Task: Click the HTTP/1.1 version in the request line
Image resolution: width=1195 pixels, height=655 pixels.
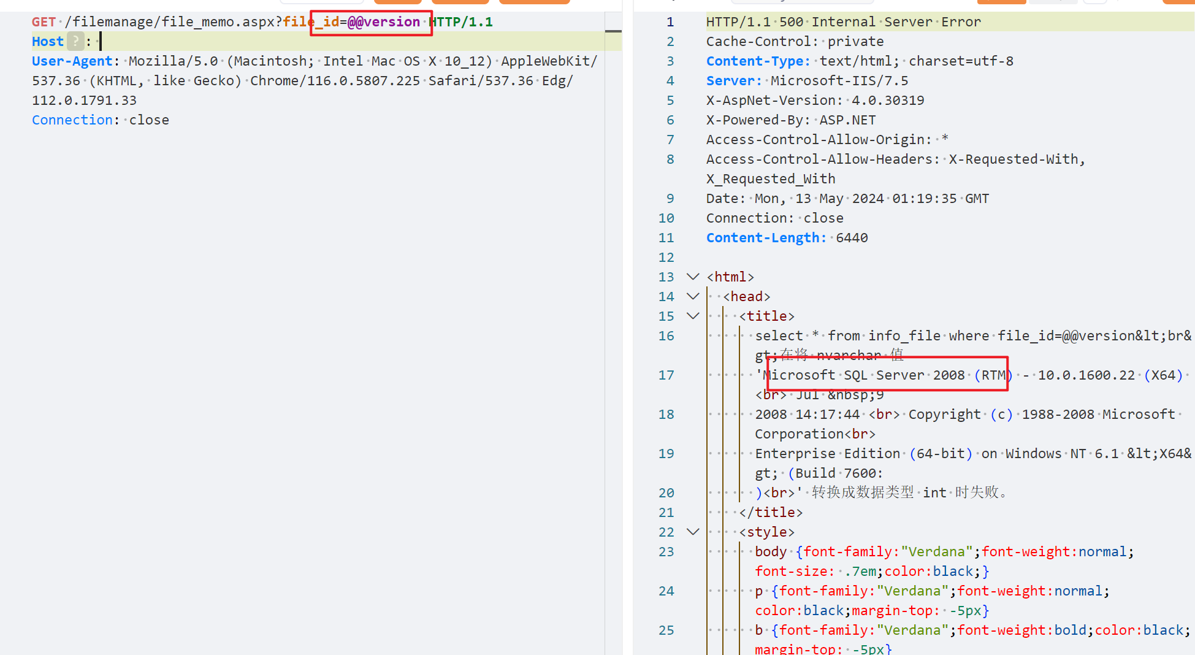Action: [x=460, y=22]
